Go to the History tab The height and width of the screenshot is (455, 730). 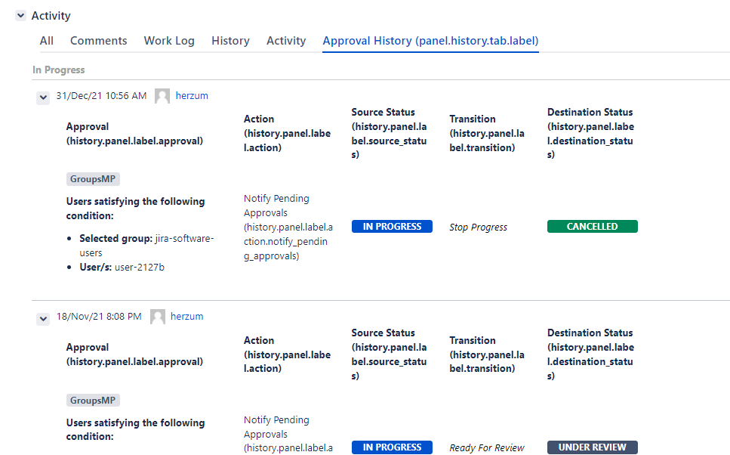click(230, 41)
